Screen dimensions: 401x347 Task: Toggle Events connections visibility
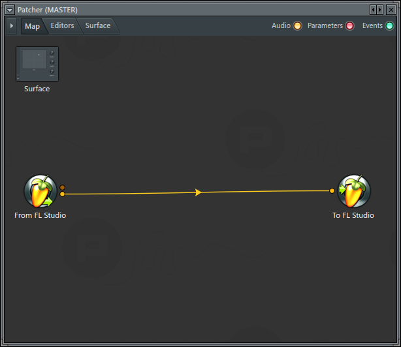click(389, 26)
